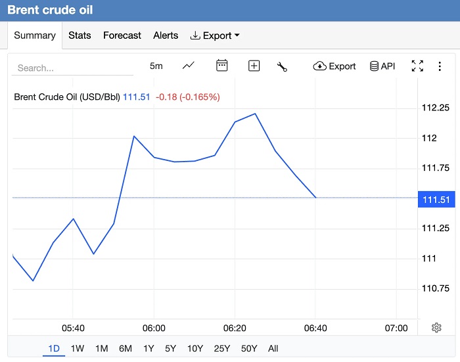Viewport: 460px width, 362px height.
Task: Open the Forecast tab
Action: 122,35
